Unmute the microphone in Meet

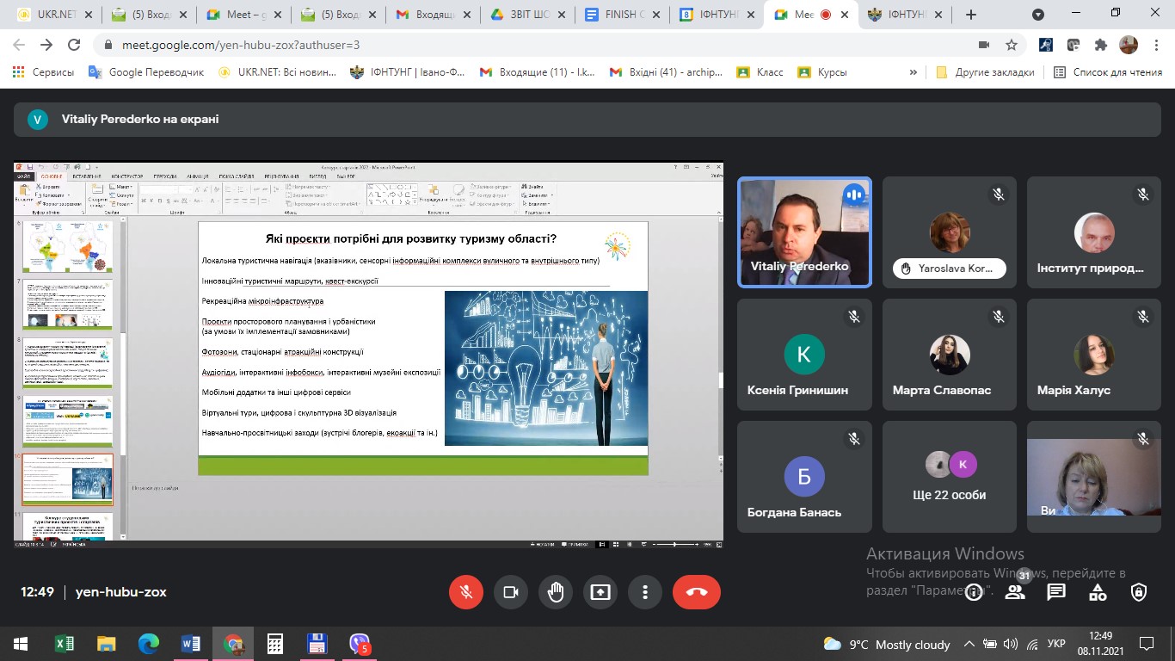coord(466,592)
